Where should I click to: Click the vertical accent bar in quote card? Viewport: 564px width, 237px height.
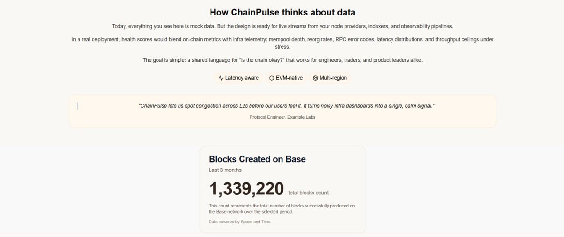coord(77,106)
